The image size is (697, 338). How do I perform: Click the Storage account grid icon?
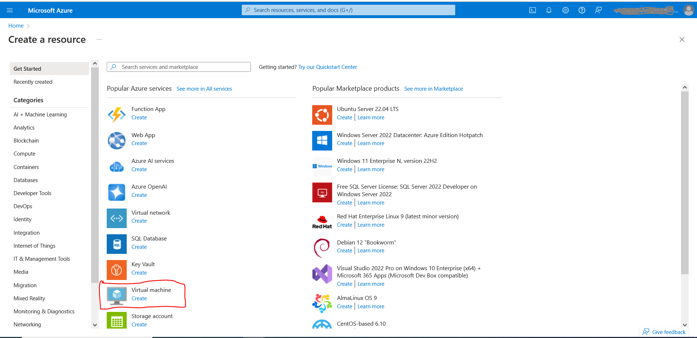[x=117, y=320]
